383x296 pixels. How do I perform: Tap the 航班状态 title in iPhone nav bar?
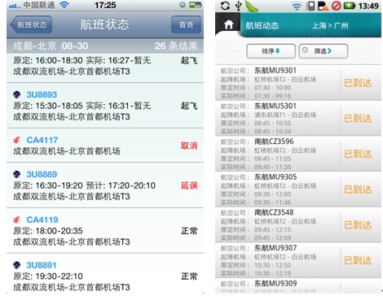(x=104, y=24)
